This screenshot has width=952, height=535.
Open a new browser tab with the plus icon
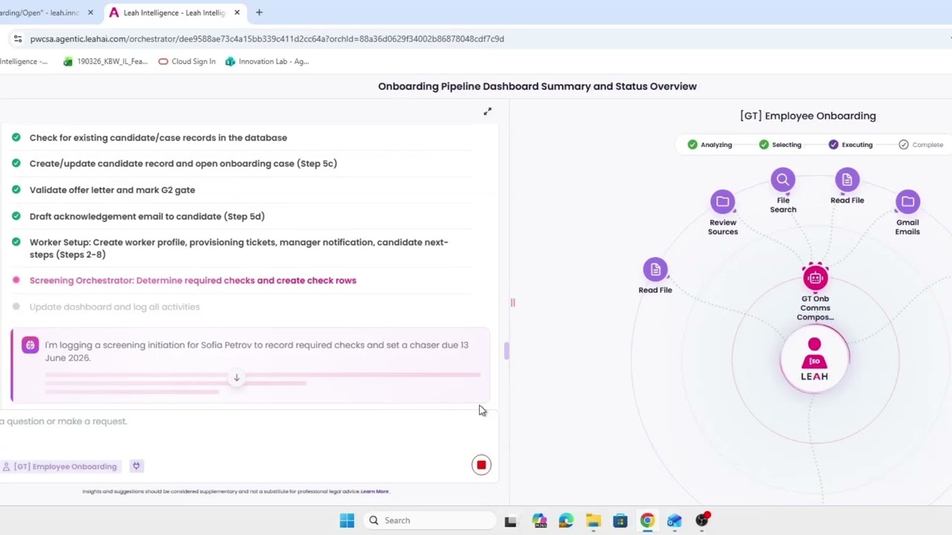click(x=259, y=13)
